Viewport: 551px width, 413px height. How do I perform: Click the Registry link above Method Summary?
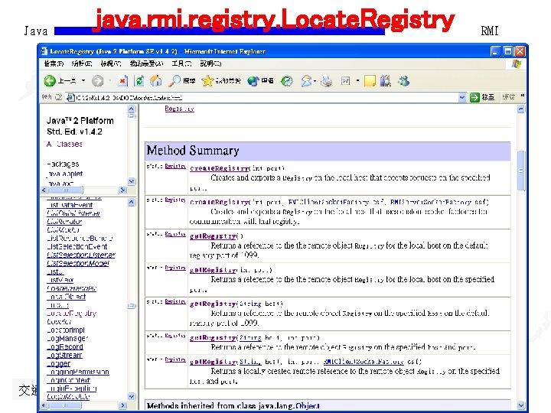pyautogui.click(x=179, y=109)
